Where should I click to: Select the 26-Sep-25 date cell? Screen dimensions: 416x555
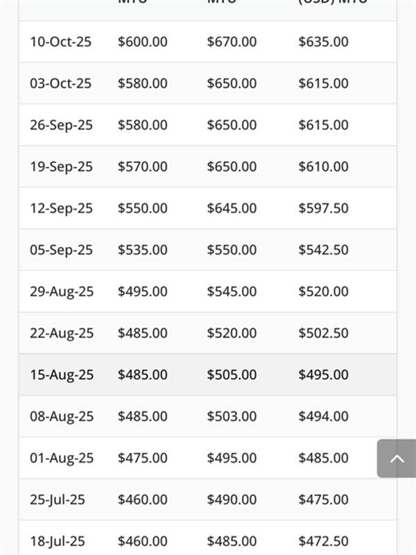point(61,125)
